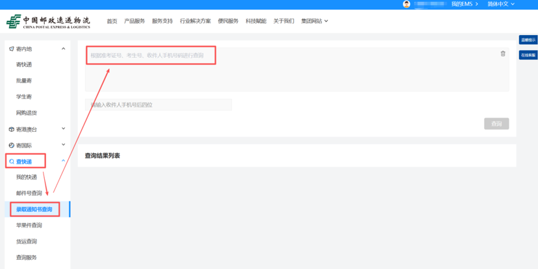538x269 pixels.
Task: Click the 在线客服 side button
Action: (528, 55)
